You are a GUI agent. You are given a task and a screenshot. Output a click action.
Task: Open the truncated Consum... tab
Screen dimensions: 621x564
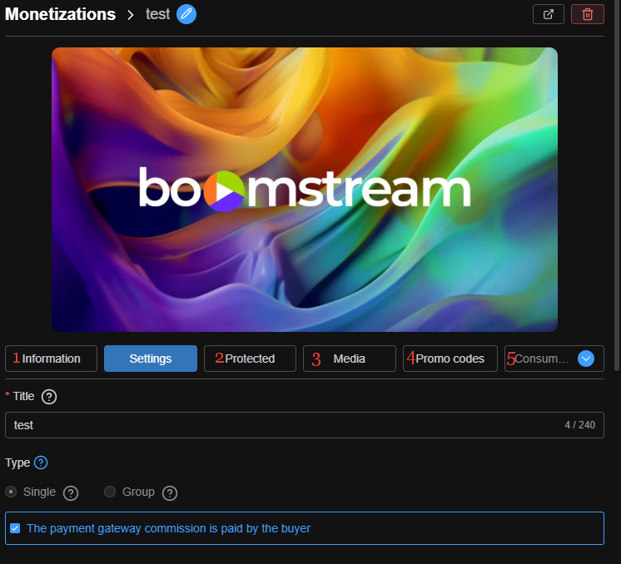540,359
